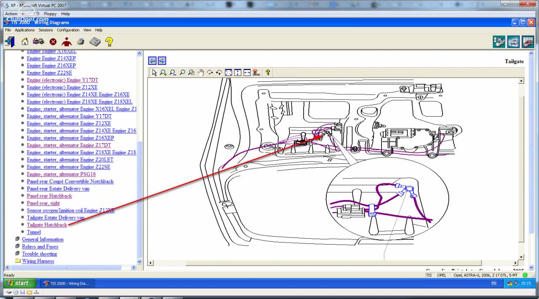Click the red person user icon

click(x=67, y=41)
